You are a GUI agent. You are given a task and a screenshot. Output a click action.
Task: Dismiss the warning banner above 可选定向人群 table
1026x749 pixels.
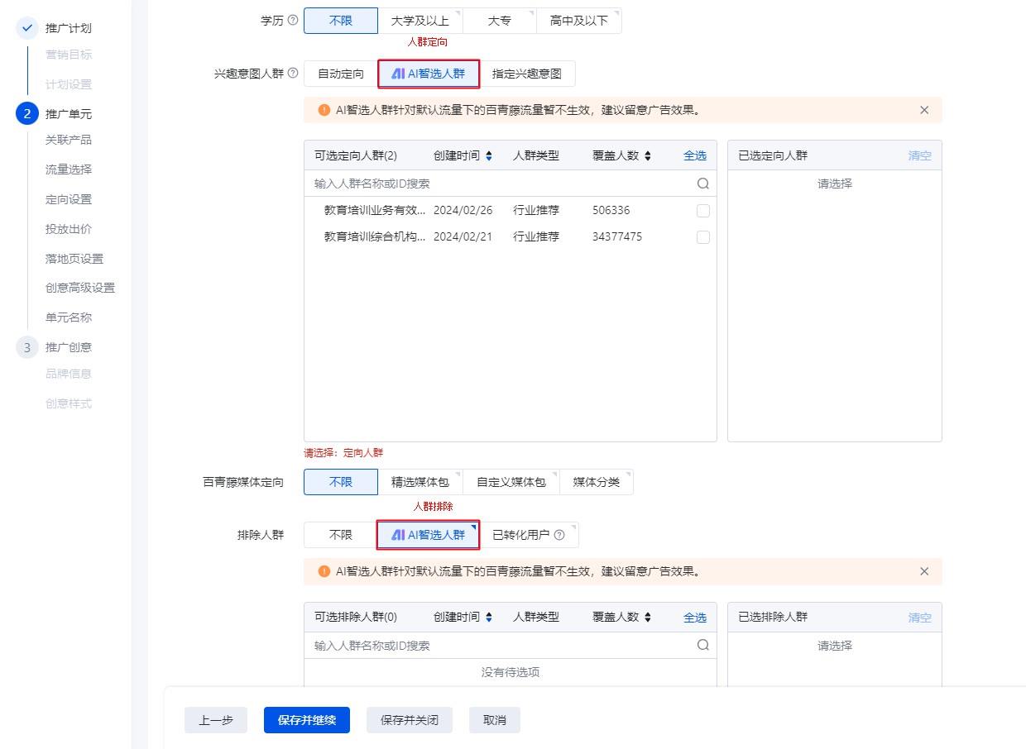click(x=924, y=110)
